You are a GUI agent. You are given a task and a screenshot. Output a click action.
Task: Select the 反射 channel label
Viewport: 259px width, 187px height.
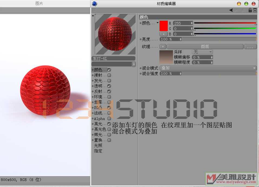(98, 91)
